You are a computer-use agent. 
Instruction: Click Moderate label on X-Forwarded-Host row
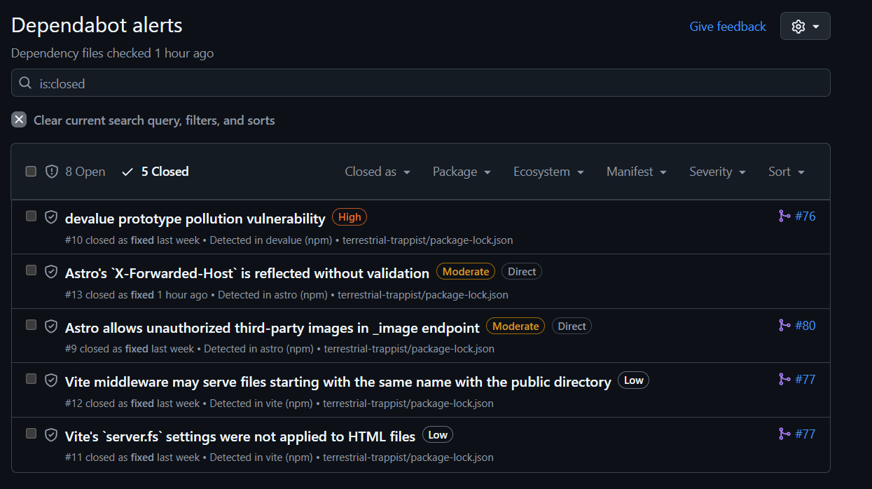(x=466, y=272)
